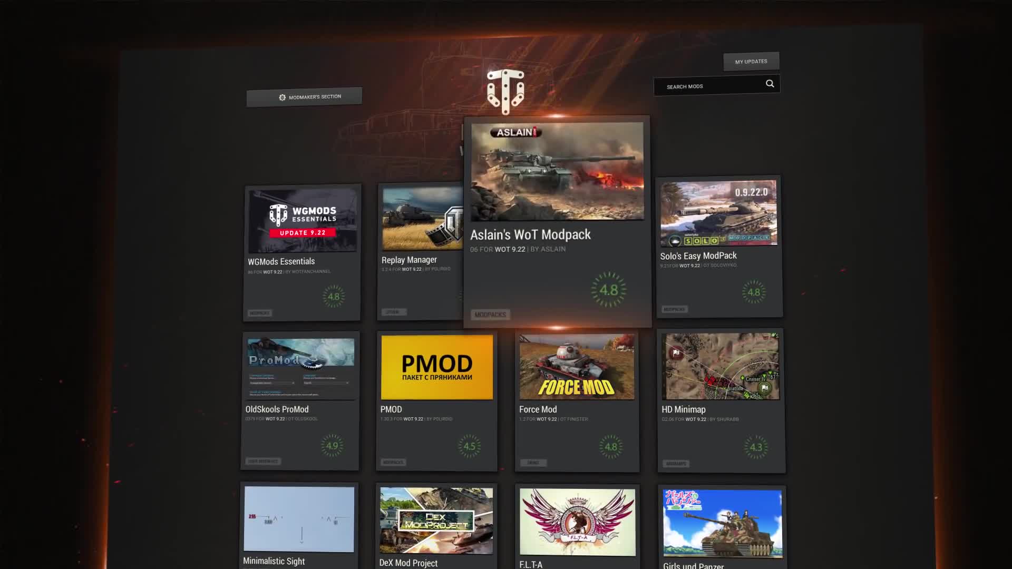Open the Solo's Easy ModPack thumbnail
The height and width of the screenshot is (569, 1012).
click(x=718, y=213)
